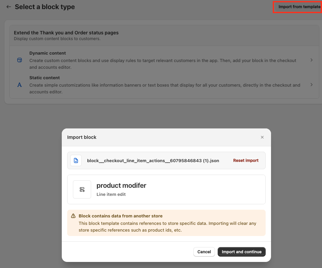
Task: Click the Extend the Thank you heading
Action: click(66, 33)
